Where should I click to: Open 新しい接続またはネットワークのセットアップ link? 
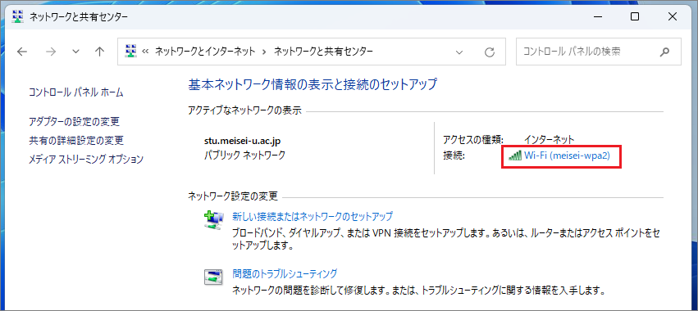[313, 217]
